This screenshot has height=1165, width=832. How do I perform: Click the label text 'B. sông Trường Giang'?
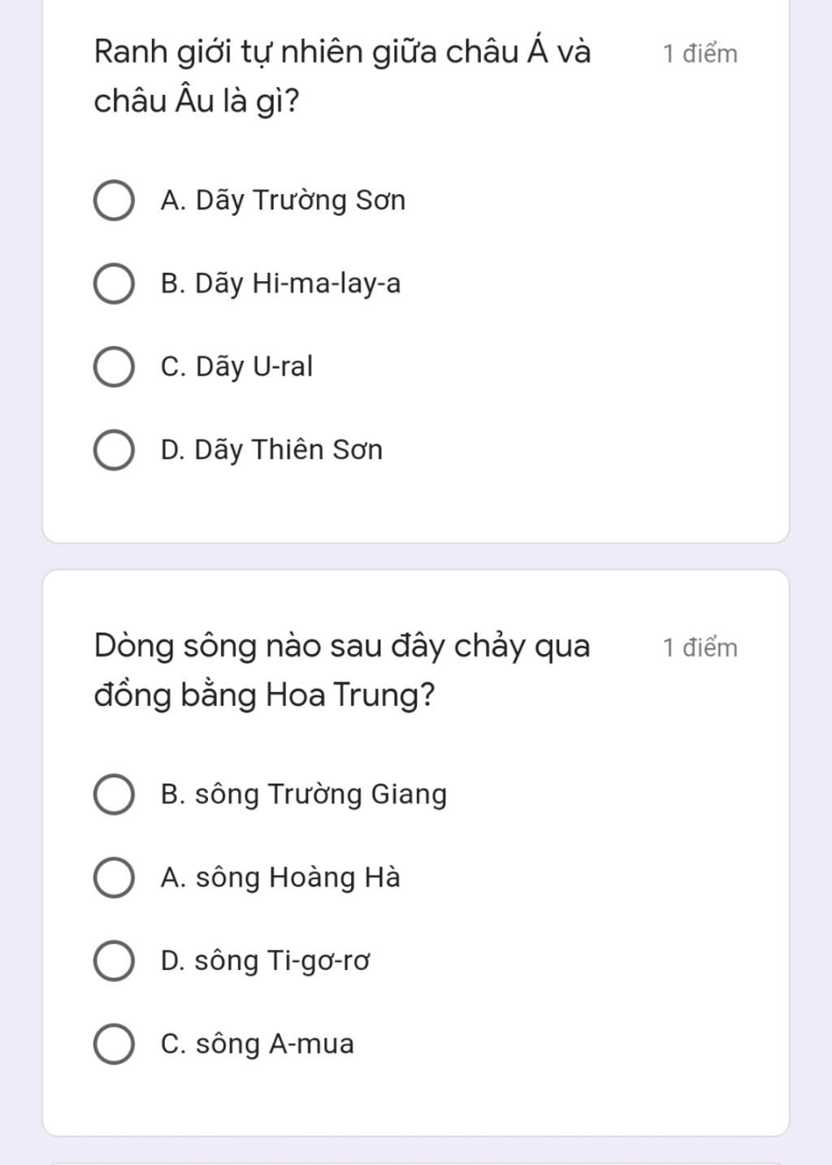click(304, 795)
